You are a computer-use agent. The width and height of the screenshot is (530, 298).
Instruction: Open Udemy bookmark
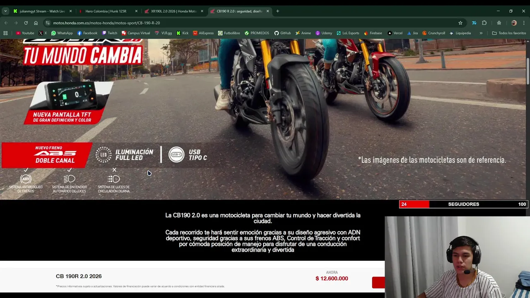tap(324, 33)
